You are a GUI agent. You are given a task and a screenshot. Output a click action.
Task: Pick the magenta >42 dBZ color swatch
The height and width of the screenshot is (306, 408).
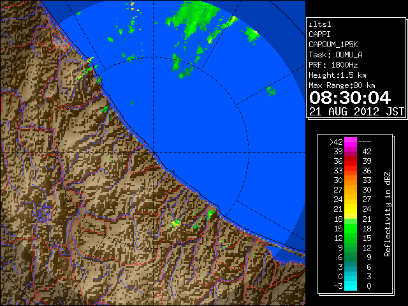(351, 142)
